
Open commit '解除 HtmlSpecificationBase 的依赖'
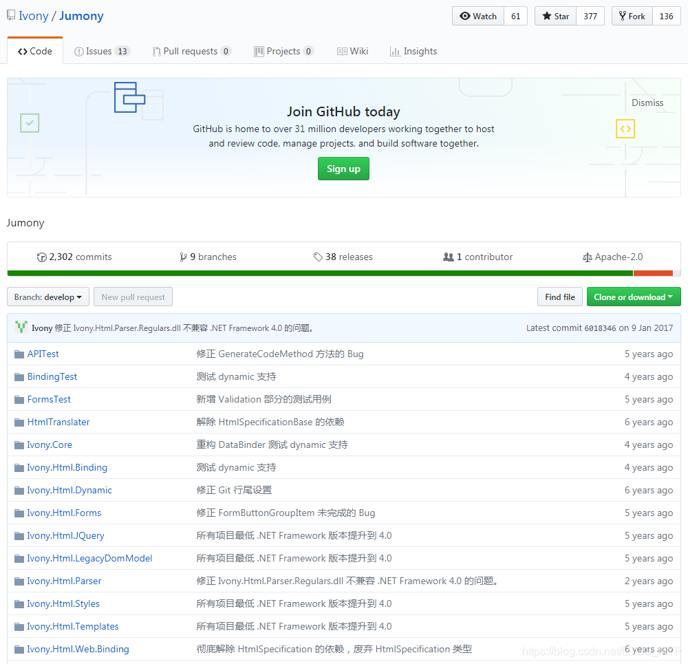click(270, 422)
